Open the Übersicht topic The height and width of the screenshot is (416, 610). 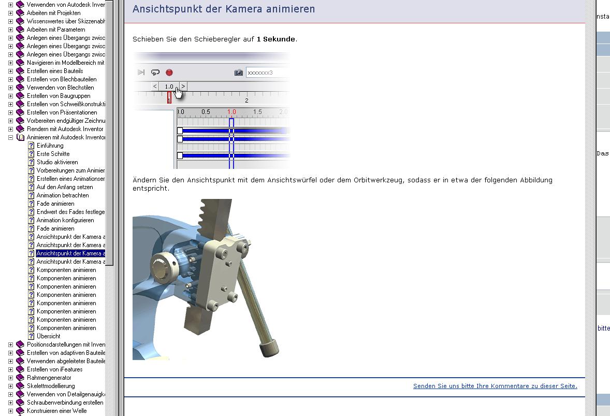point(49,336)
